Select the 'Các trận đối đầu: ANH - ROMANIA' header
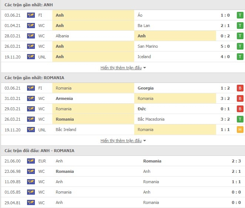The width and height of the screenshot is (245, 208). (x=39, y=151)
